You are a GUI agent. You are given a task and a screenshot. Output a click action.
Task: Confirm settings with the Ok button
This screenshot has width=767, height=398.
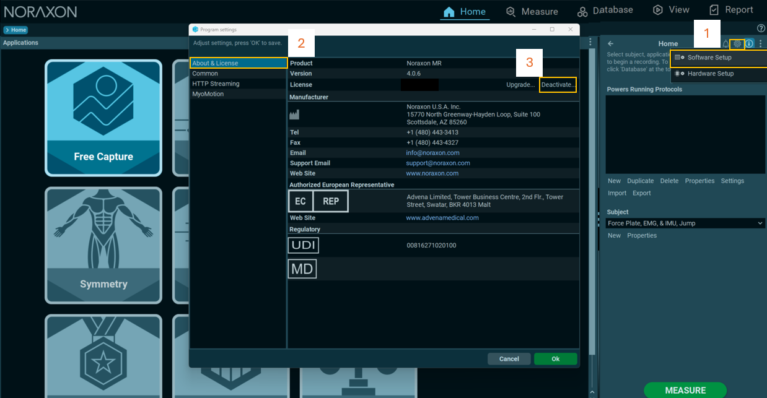[556, 359]
